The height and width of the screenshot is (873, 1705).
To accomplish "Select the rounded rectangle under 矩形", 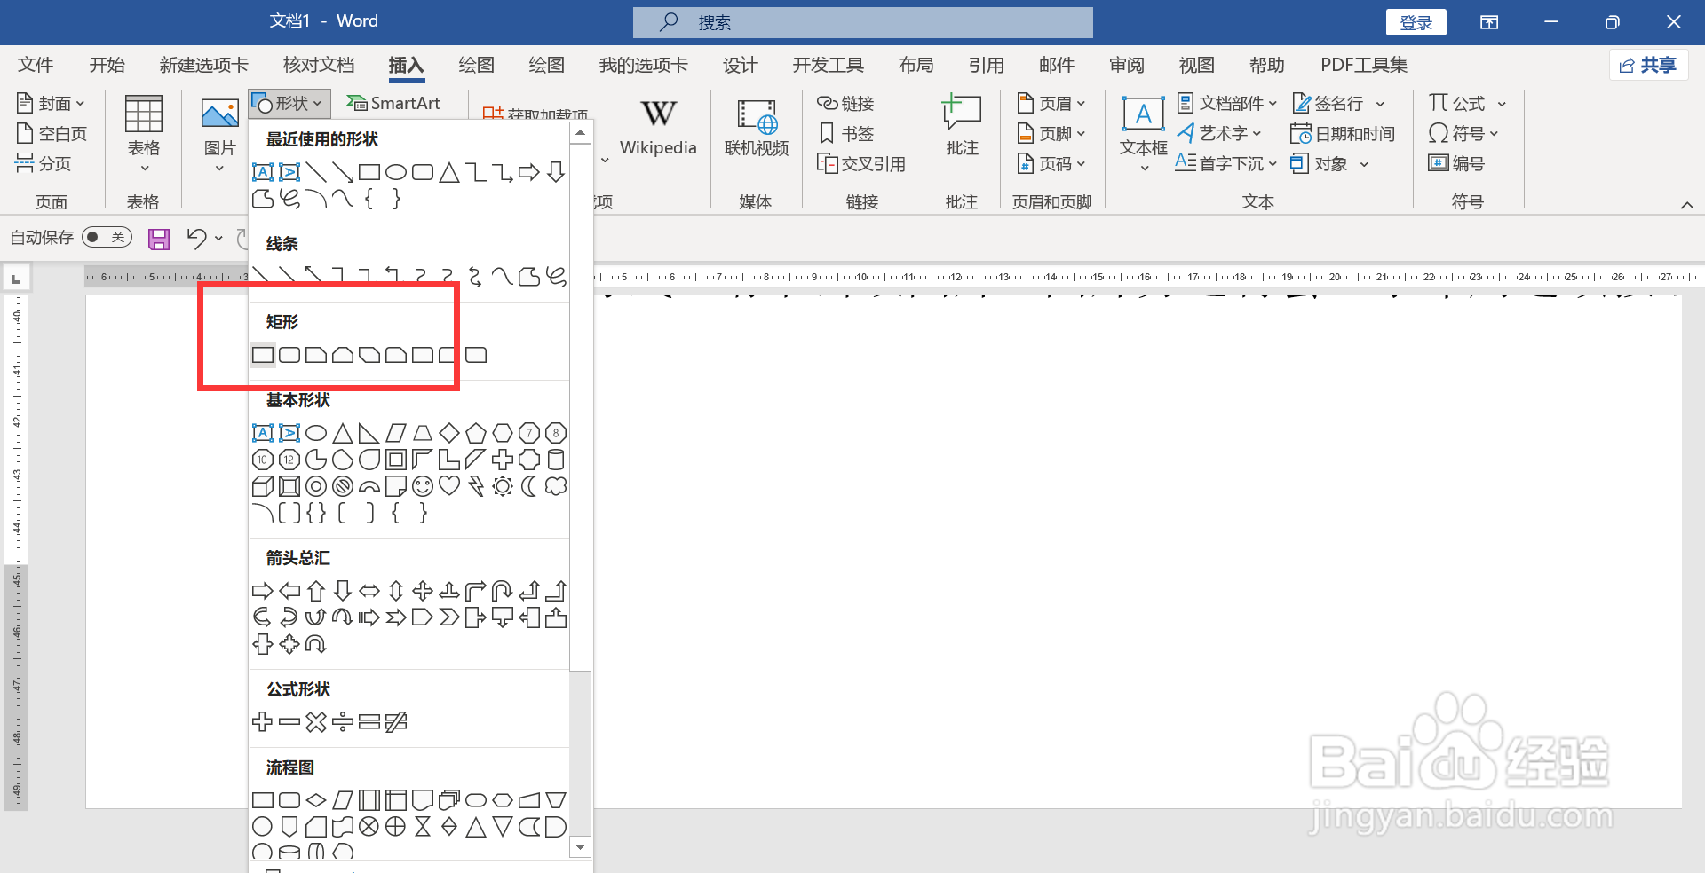I will pyautogui.click(x=289, y=355).
